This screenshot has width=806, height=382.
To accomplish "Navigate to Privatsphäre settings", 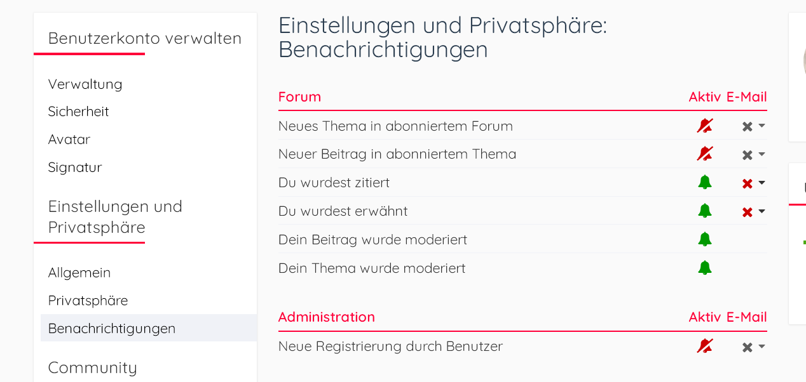I will tap(88, 301).
